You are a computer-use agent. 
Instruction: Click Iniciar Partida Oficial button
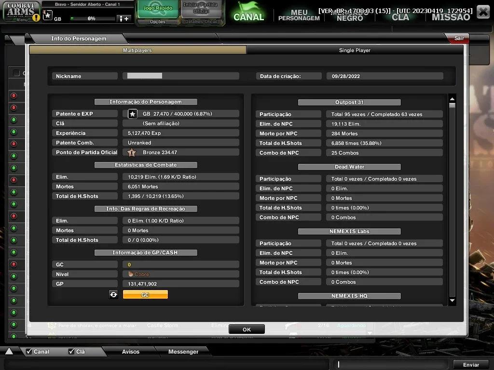pyautogui.click(x=201, y=10)
